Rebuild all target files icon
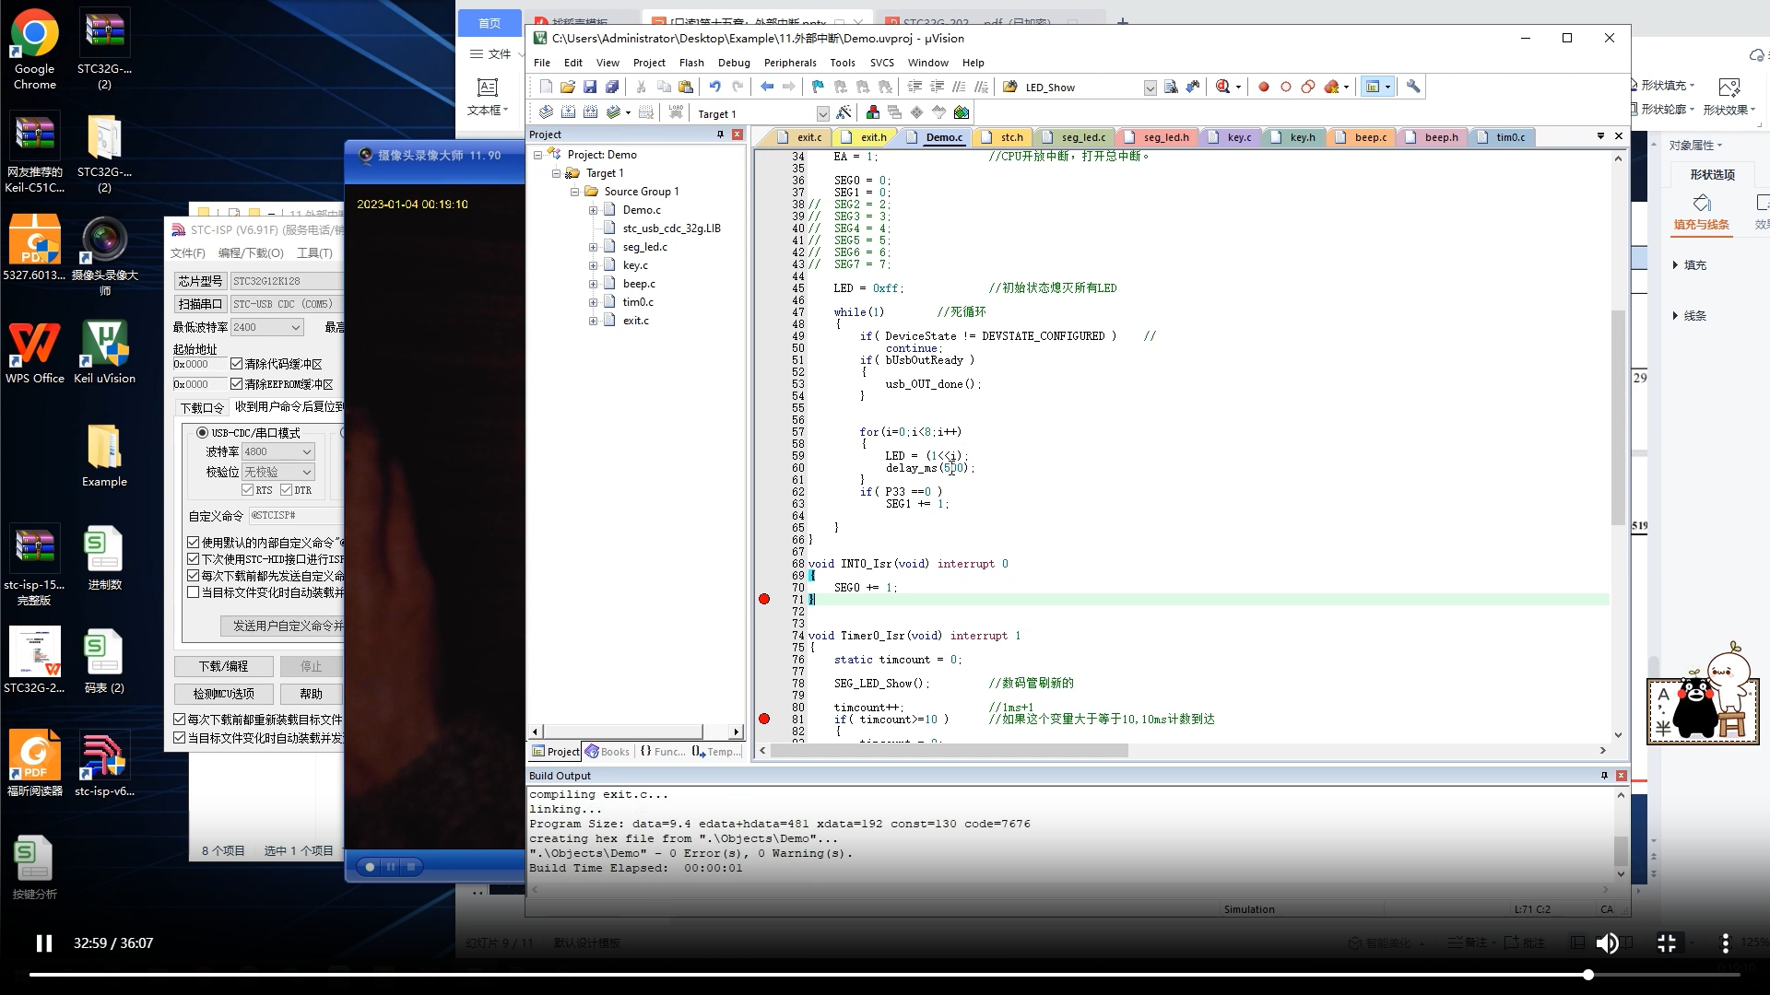Viewport: 1770px width, 995px height. (x=590, y=112)
